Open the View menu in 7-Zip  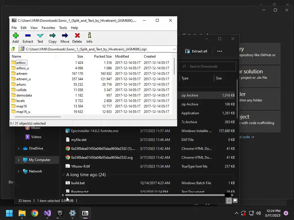pos(34,28)
